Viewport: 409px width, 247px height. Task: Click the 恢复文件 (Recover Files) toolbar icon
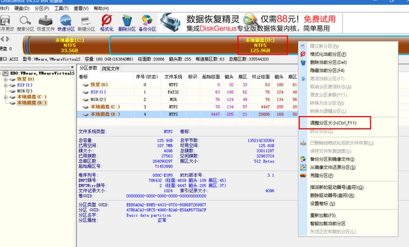(x=46, y=22)
